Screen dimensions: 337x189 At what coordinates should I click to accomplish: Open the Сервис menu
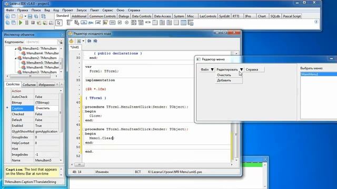[x=107, y=10]
